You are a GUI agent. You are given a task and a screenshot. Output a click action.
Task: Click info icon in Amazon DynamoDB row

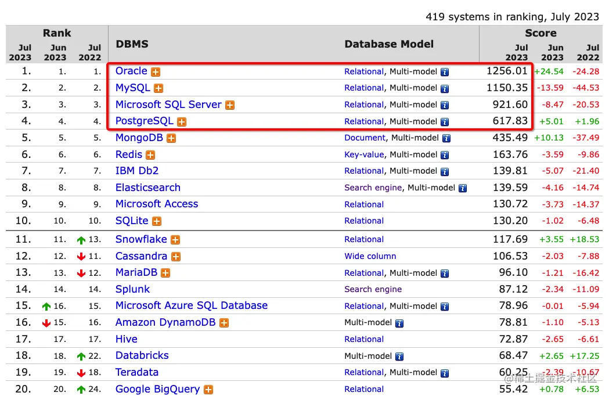click(x=399, y=323)
